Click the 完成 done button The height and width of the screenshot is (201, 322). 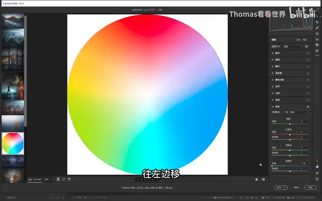click(310, 188)
